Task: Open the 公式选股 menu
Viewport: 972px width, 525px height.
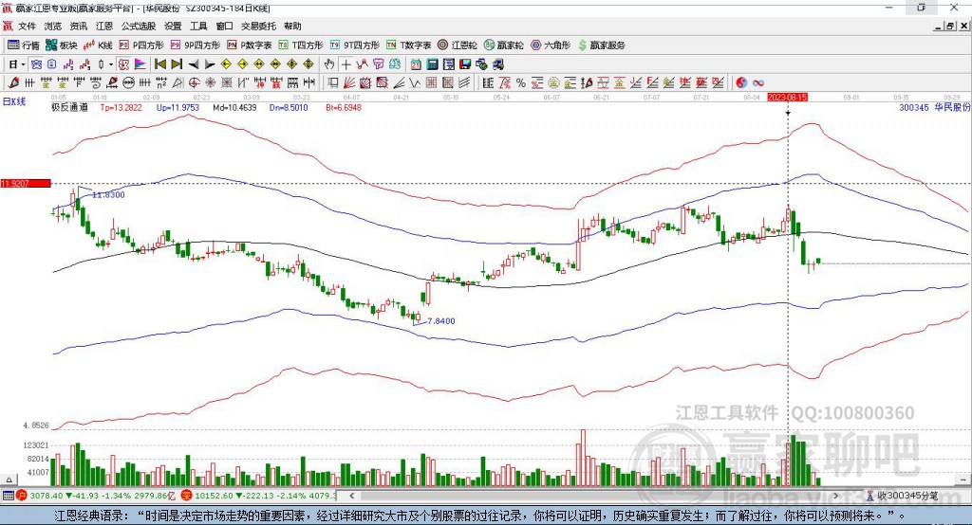Action: click(139, 26)
